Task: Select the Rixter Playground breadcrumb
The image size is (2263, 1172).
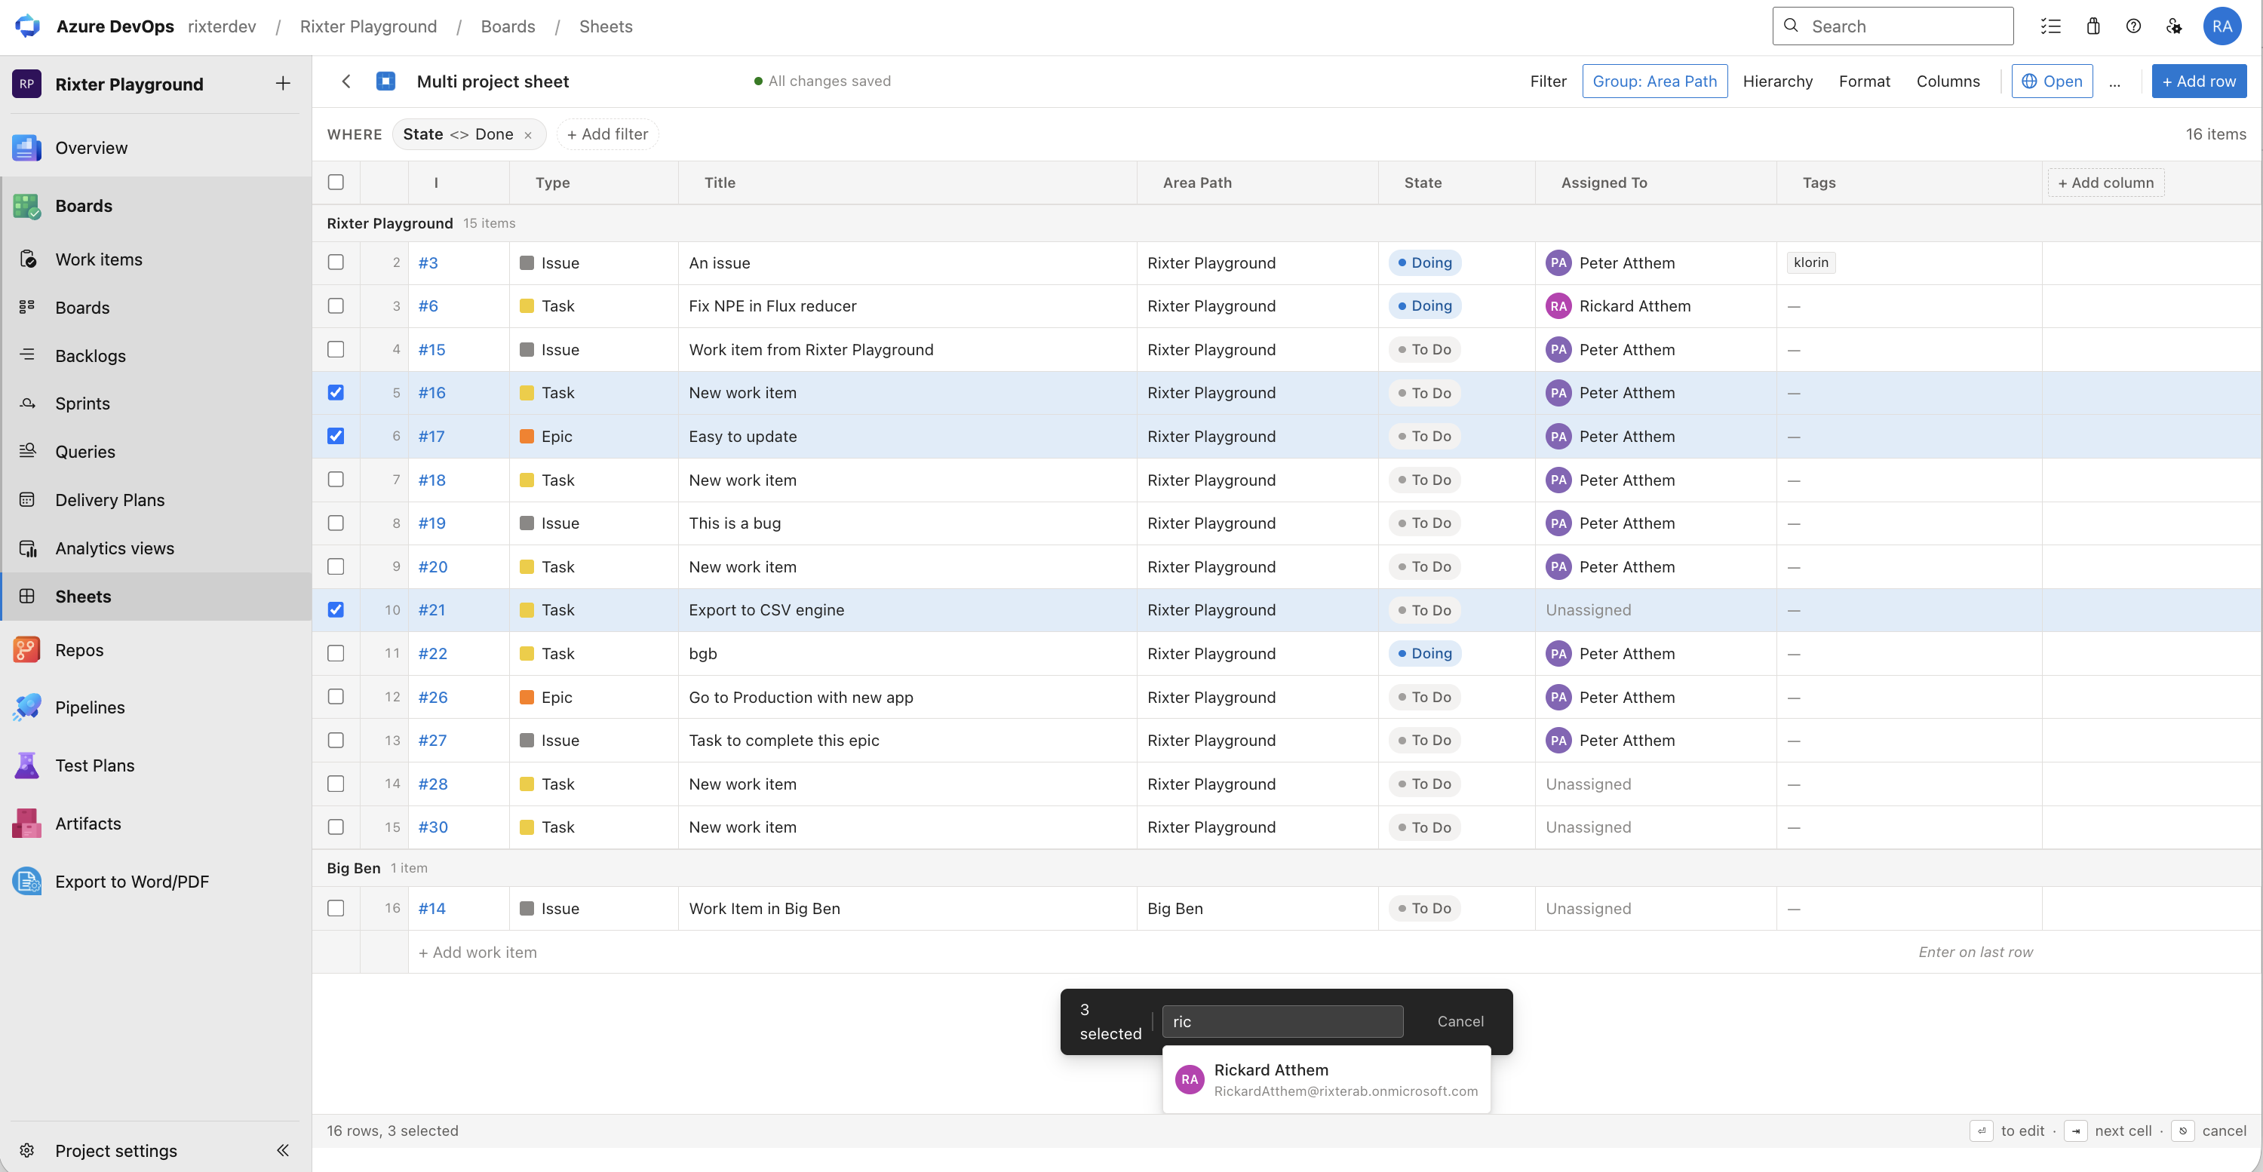Action: click(368, 26)
